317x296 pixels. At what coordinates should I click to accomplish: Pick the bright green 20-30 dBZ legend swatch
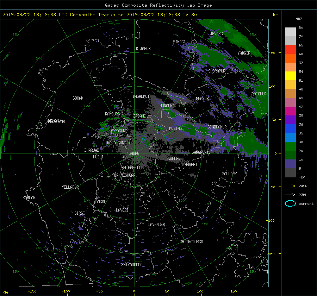tap(290, 146)
